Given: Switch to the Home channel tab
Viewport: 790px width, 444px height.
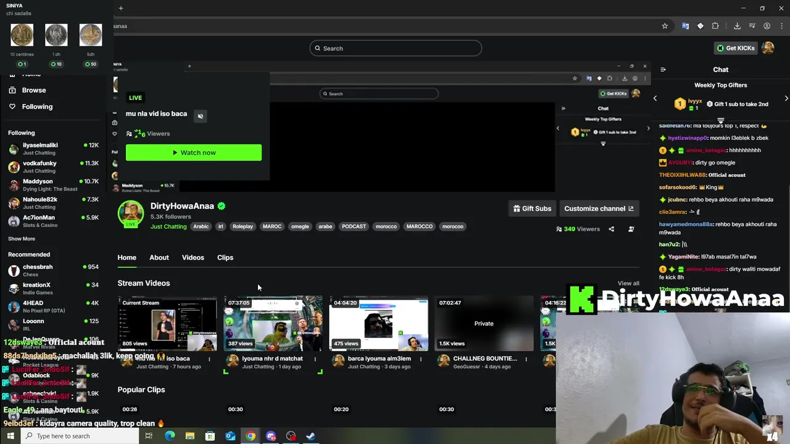Looking at the screenshot, I should click(x=127, y=257).
